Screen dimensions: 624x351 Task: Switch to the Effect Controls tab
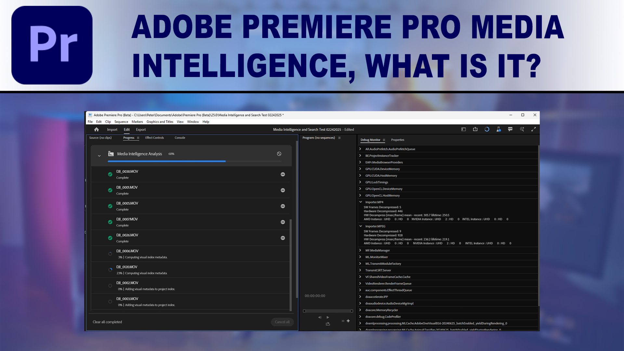pyautogui.click(x=155, y=137)
